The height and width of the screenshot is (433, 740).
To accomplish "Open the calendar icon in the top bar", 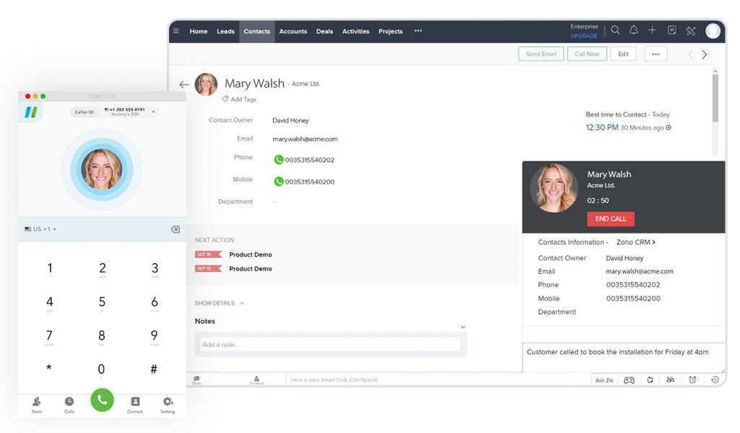I will pyautogui.click(x=671, y=30).
